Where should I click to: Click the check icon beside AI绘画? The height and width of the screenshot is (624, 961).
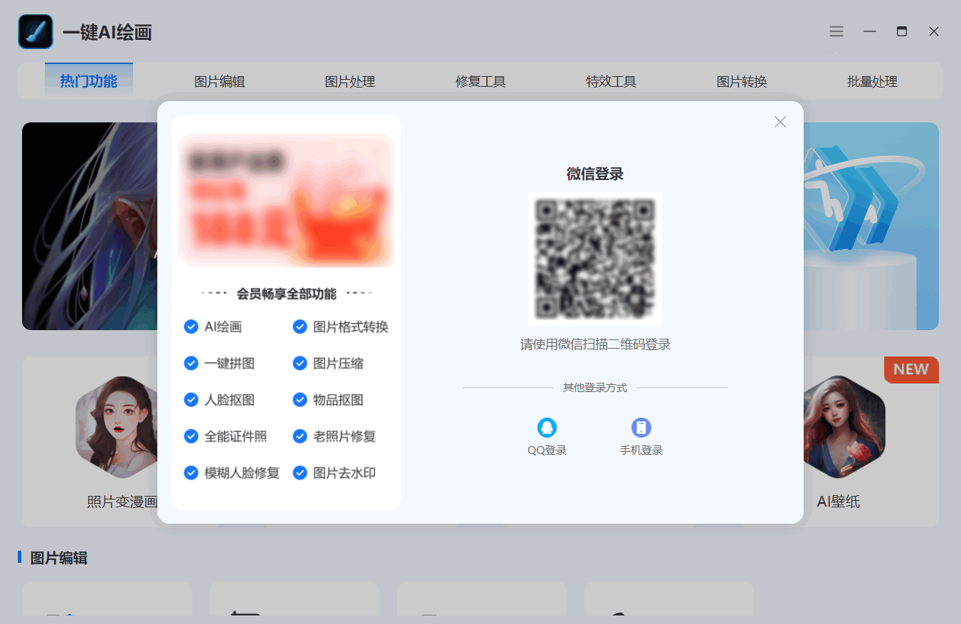[x=191, y=327]
